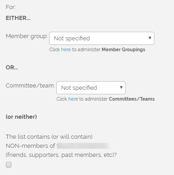Click the 'Committee/team:' label
Viewport: 174px width, 175px height.
click(30, 86)
